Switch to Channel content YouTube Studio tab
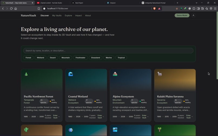Screen dimensions: 218x136 point(52,3)
